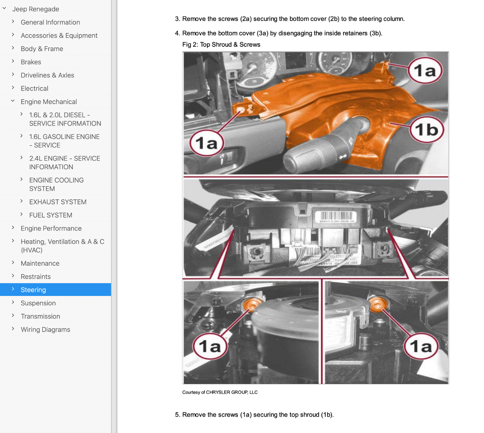Expand the Wiring Diagrams chevron

pyautogui.click(x=13, y=329)
